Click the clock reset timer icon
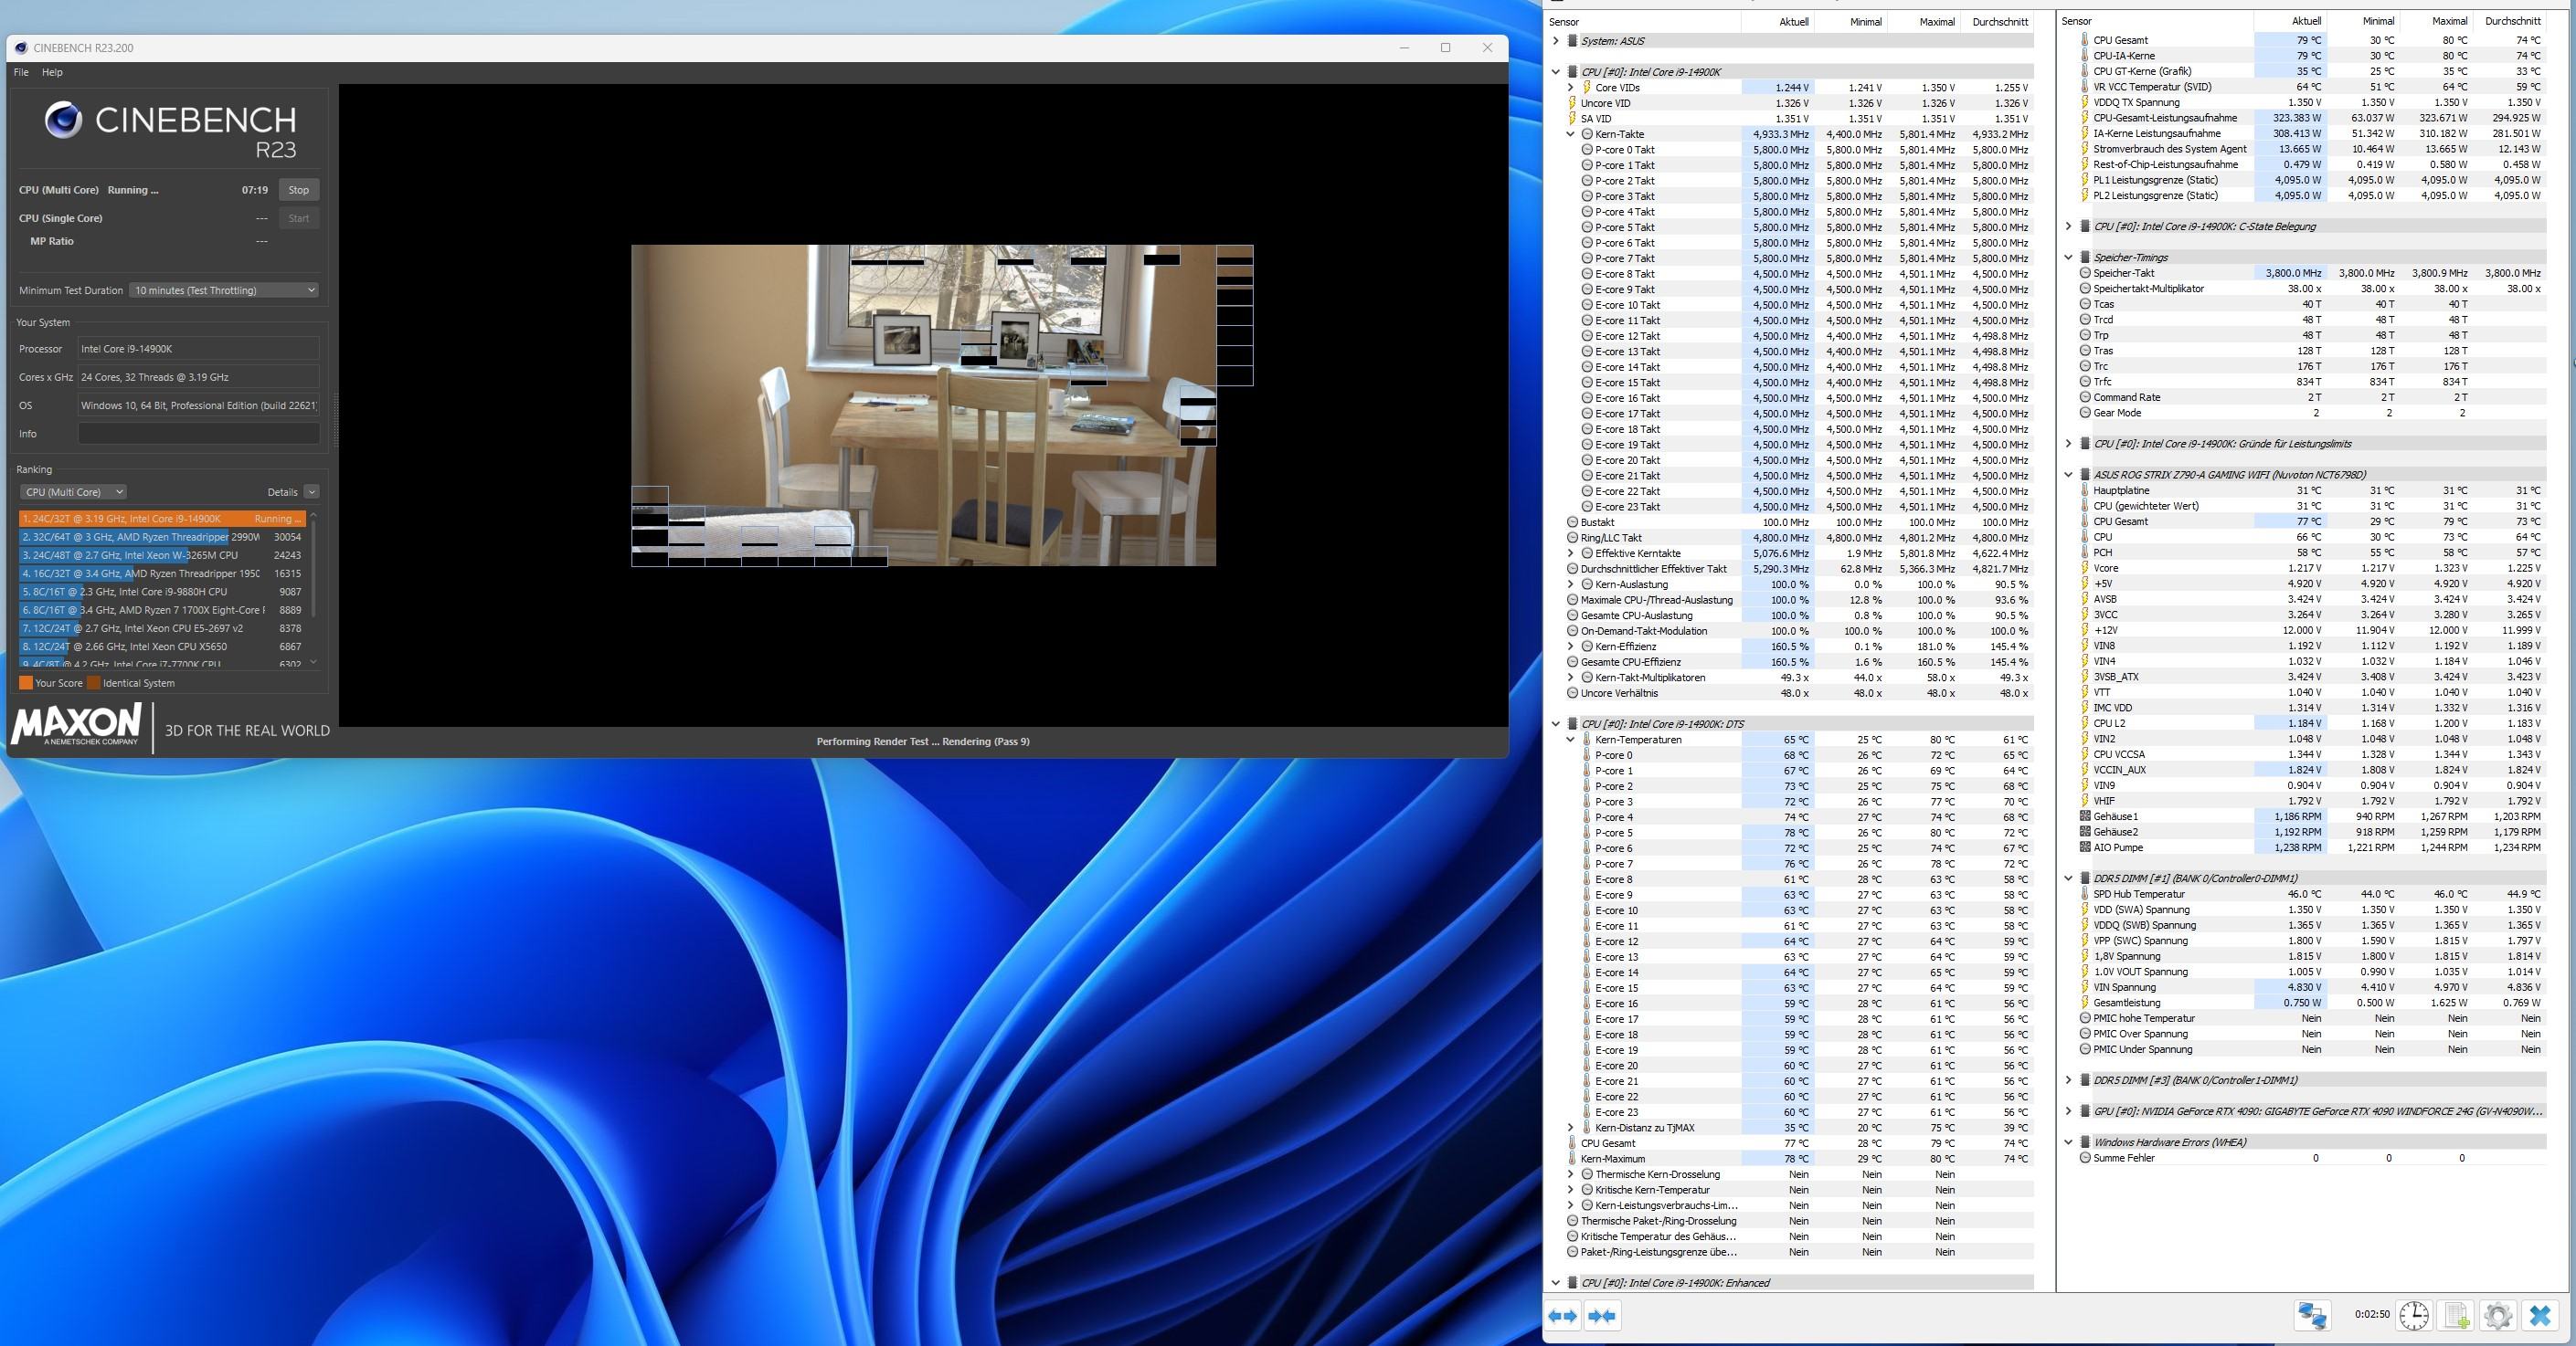Image resolution: width=2576 pixels, height=1346 pixels. pos(2414,1315)
